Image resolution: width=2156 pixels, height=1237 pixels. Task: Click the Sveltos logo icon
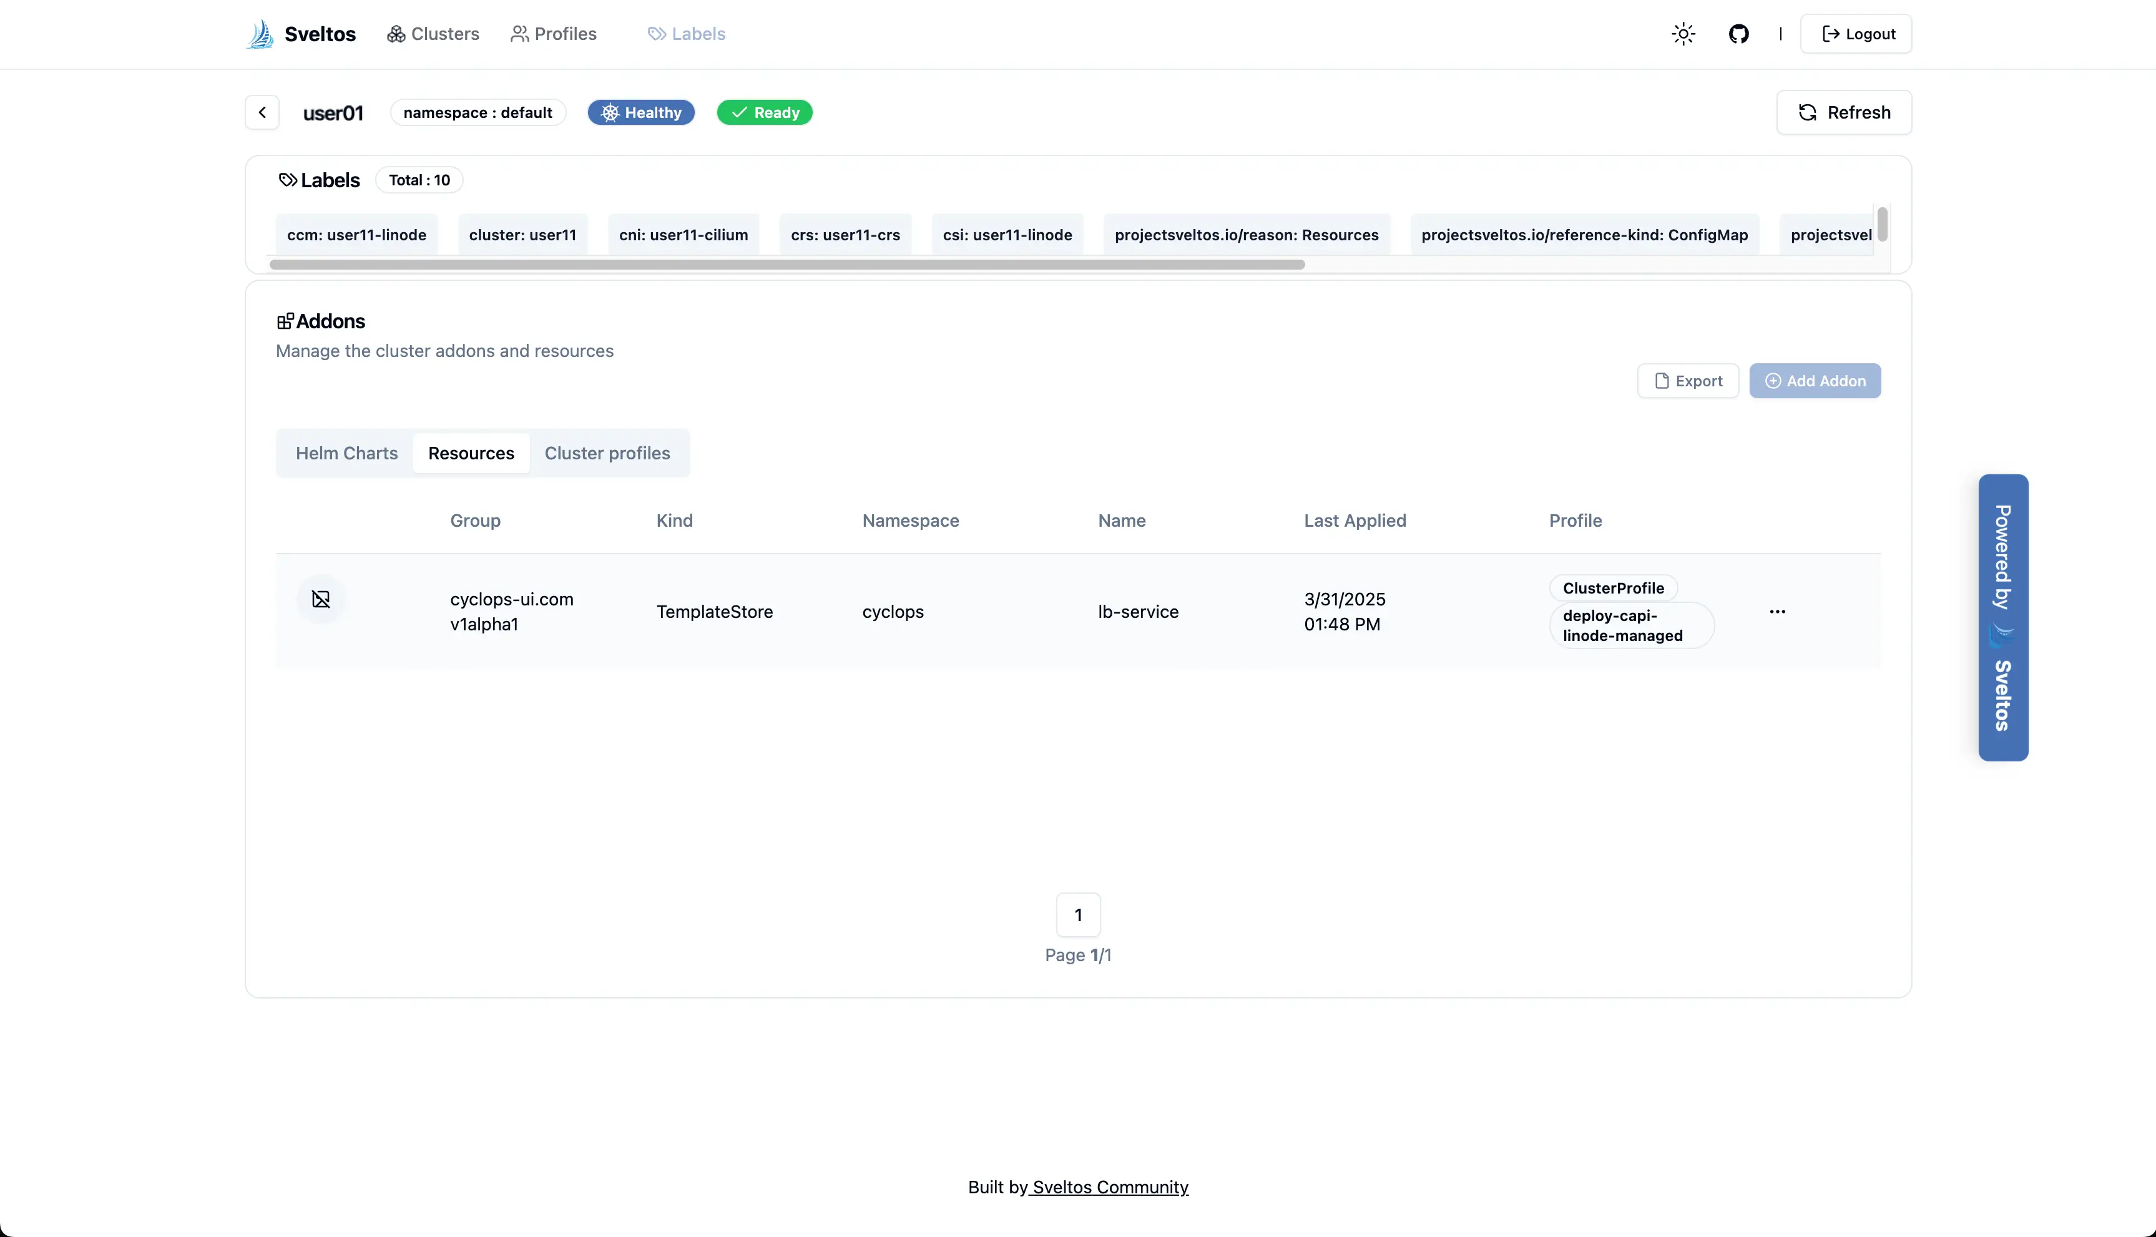260,34
